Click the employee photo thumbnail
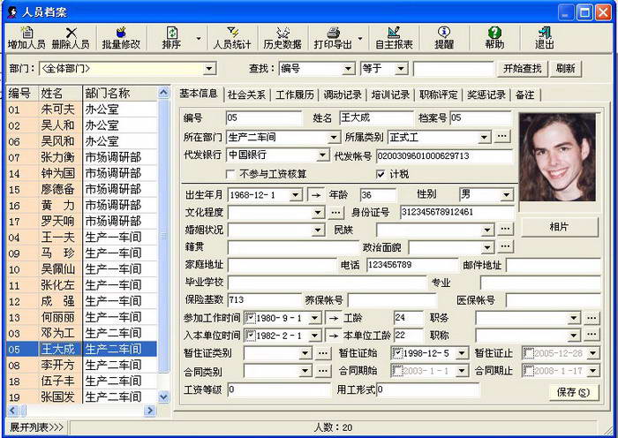Image resolution: width=618 pixels, height=438 pixels. coord(557,157)
